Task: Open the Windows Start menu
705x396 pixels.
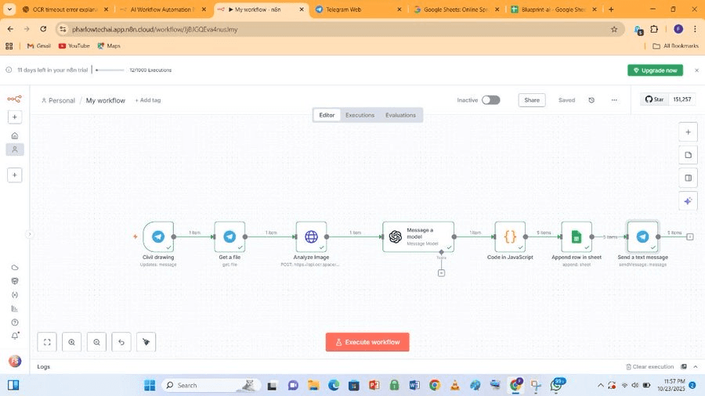Action: pyautogui.click(x=150, y=385)
